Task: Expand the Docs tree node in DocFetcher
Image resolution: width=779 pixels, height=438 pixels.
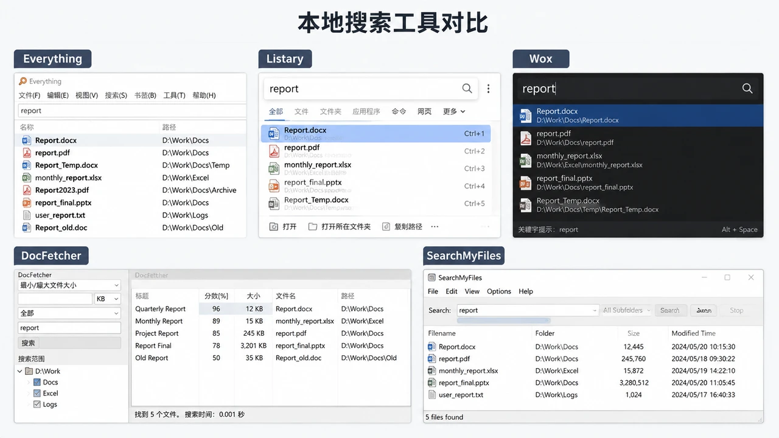Action: tap(28, 383)
